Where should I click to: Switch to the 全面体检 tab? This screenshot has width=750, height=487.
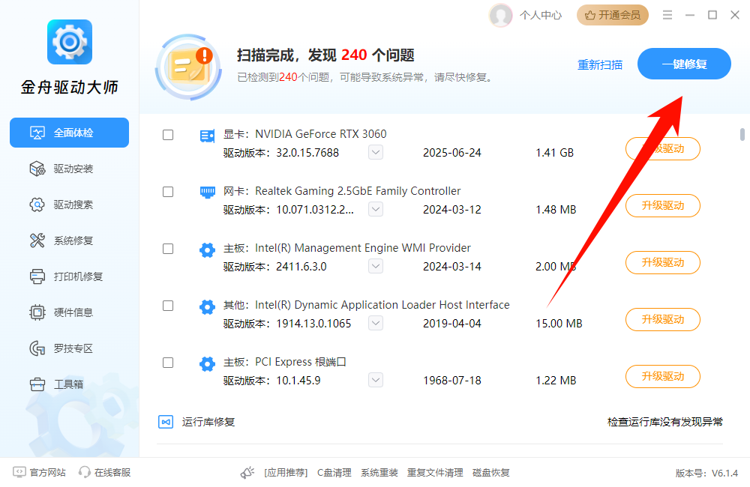click(69, 133)
